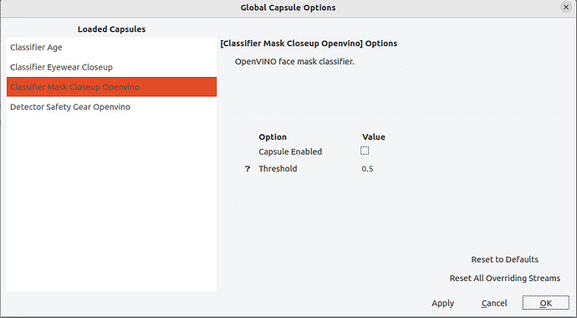Click the Value column header
577x318 pixels.
[374, 137]
